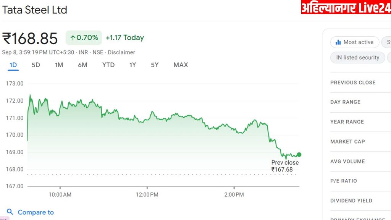Click the Previous Close stat row

(353, 82)
